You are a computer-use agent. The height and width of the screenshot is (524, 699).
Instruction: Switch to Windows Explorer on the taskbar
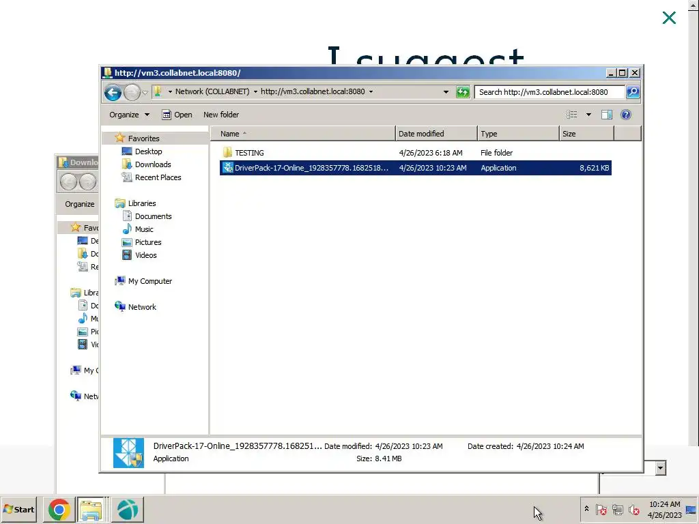(x=91, y=509)
